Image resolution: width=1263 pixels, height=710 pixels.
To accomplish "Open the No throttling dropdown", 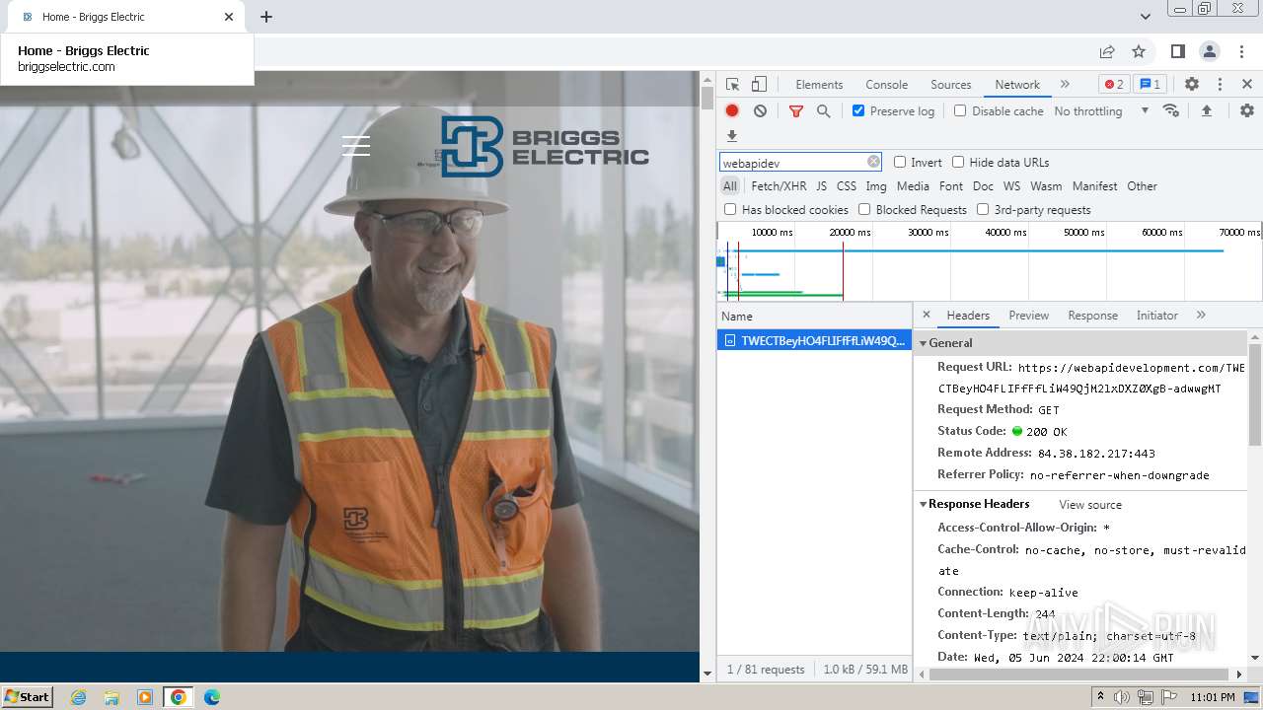I will [x=1100, y=111].
